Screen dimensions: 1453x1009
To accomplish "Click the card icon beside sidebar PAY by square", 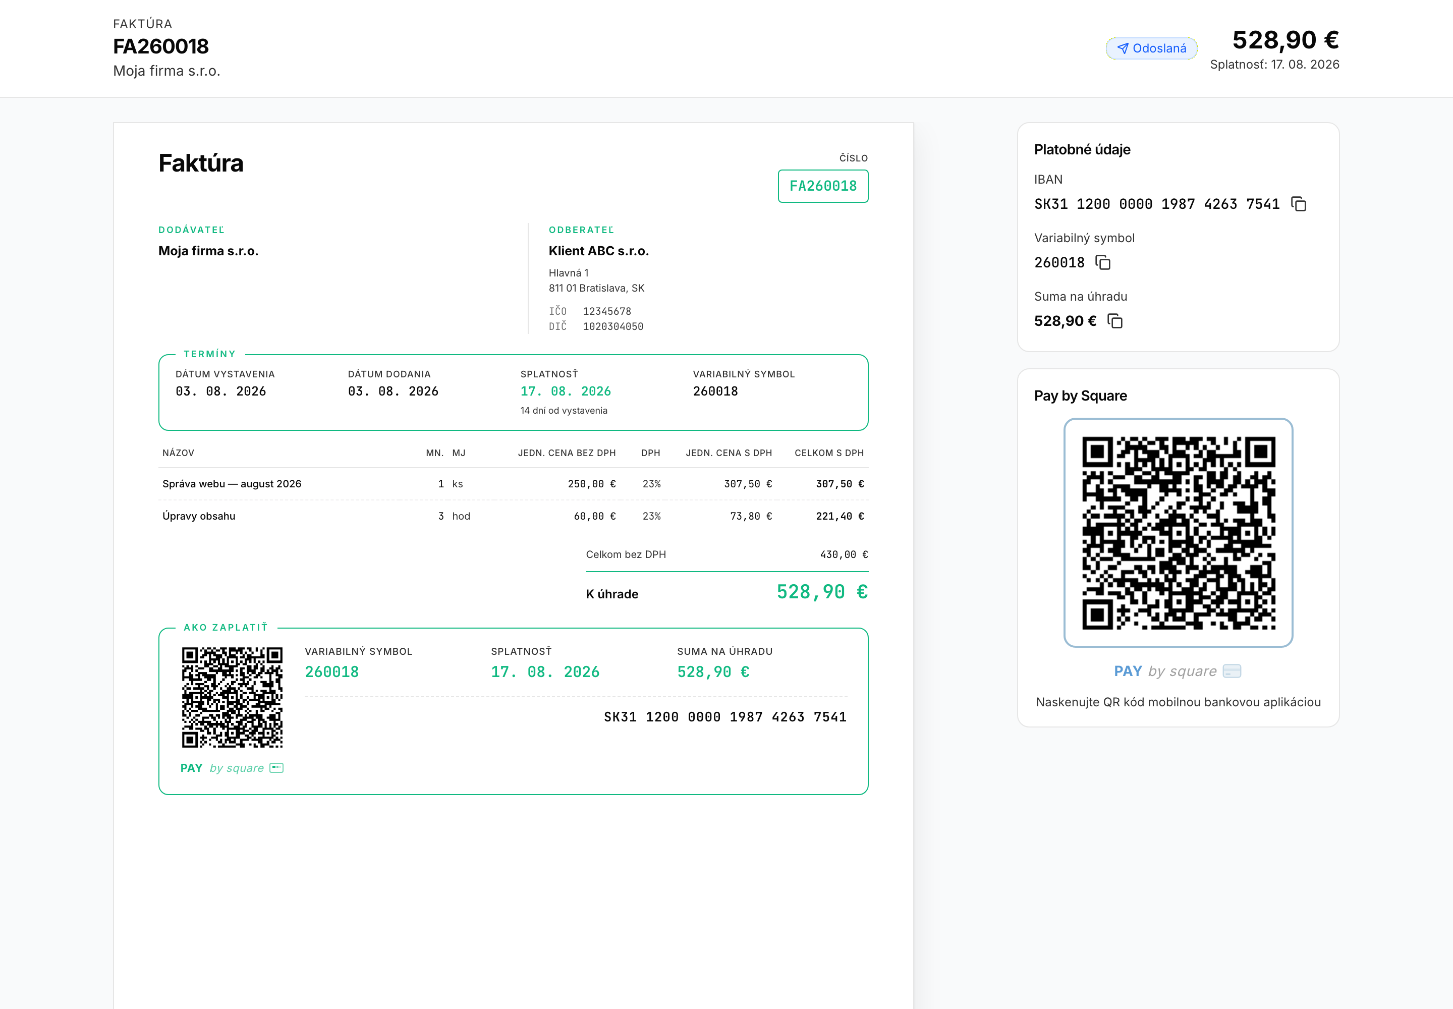I will click(x=1232, y=671).
